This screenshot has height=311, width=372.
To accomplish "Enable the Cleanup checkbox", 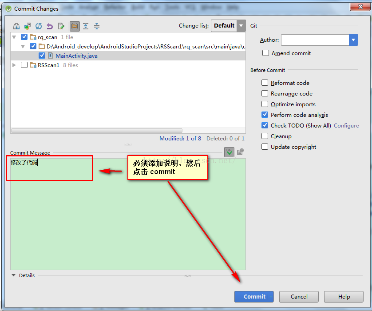I will pos(265,136).
